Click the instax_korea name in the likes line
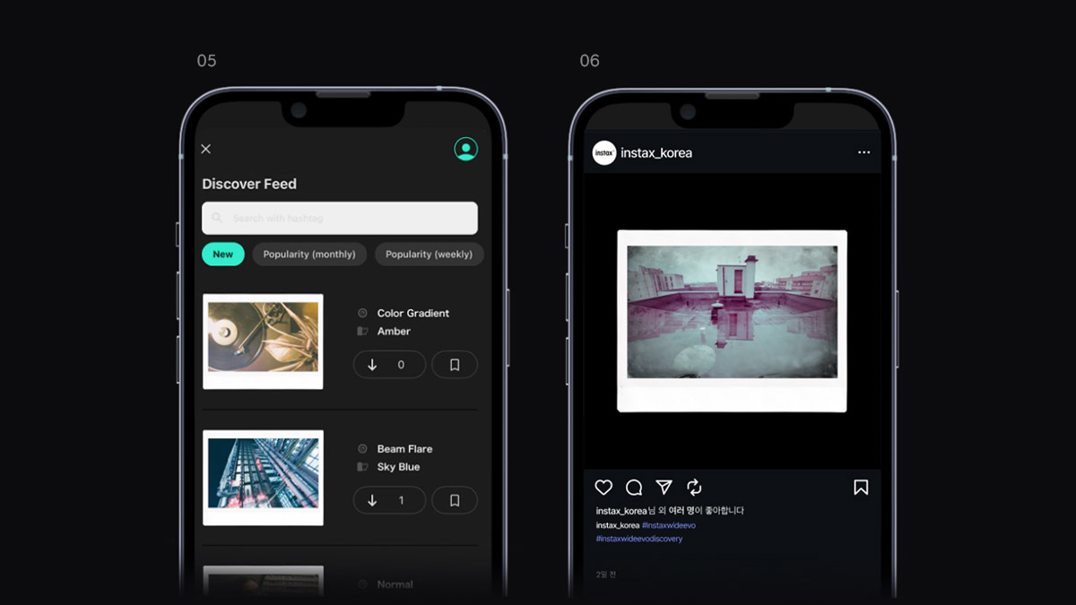The height and width of the screenshot is (605, 1076). pos(621,511)
